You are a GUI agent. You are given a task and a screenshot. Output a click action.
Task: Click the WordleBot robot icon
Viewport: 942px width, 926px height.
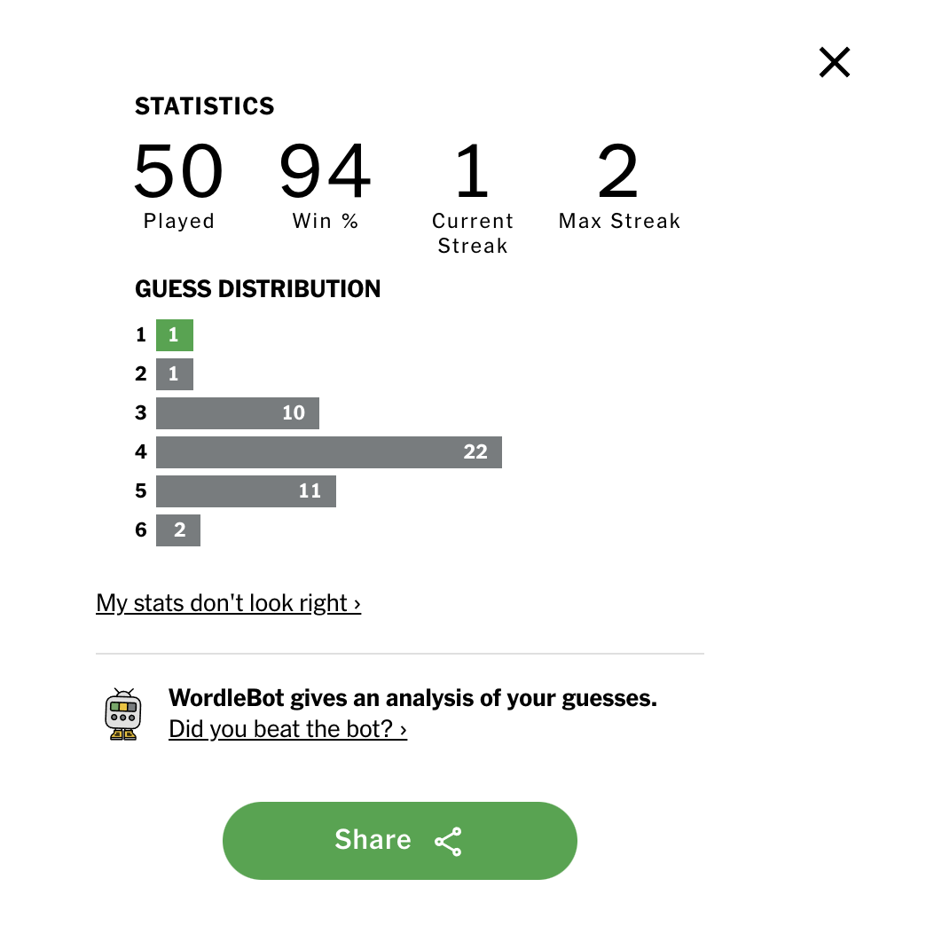[x=123, y=714]
